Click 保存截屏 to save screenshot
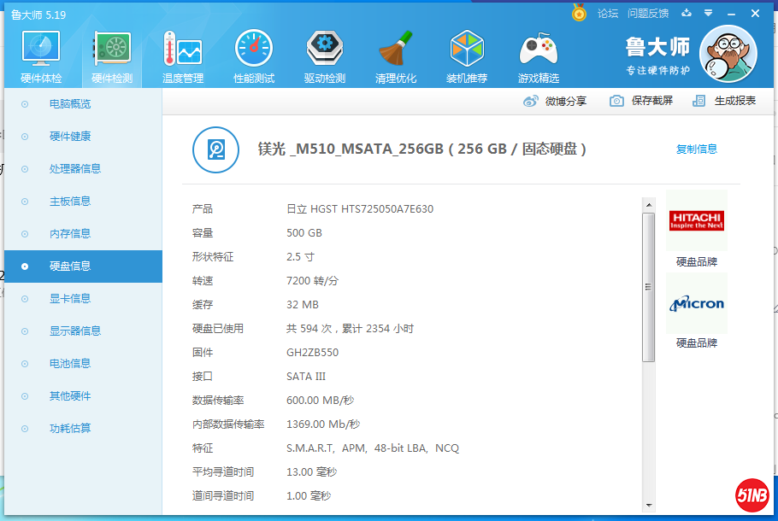The image size is (778, 521). (641, 101)
